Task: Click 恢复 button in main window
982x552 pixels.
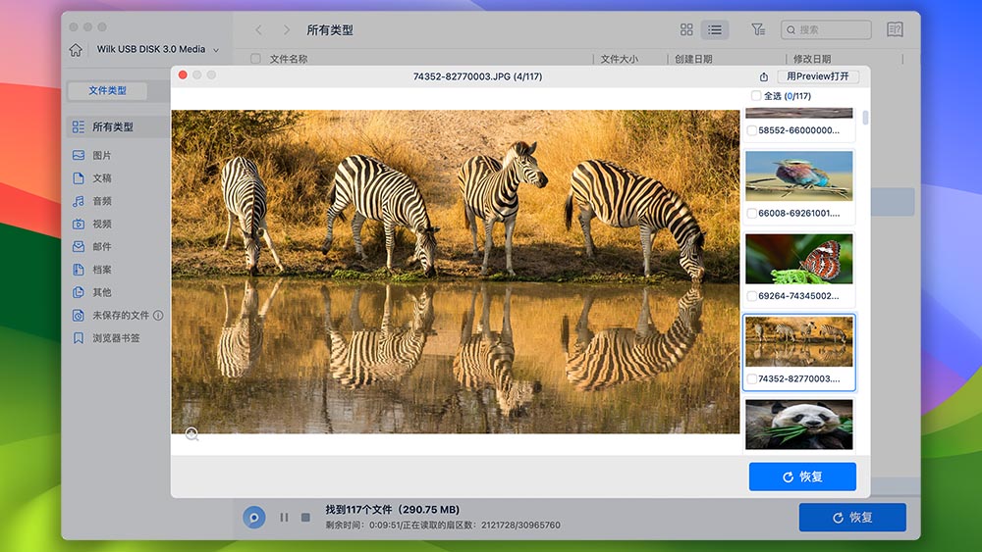Action: point(852,518)
